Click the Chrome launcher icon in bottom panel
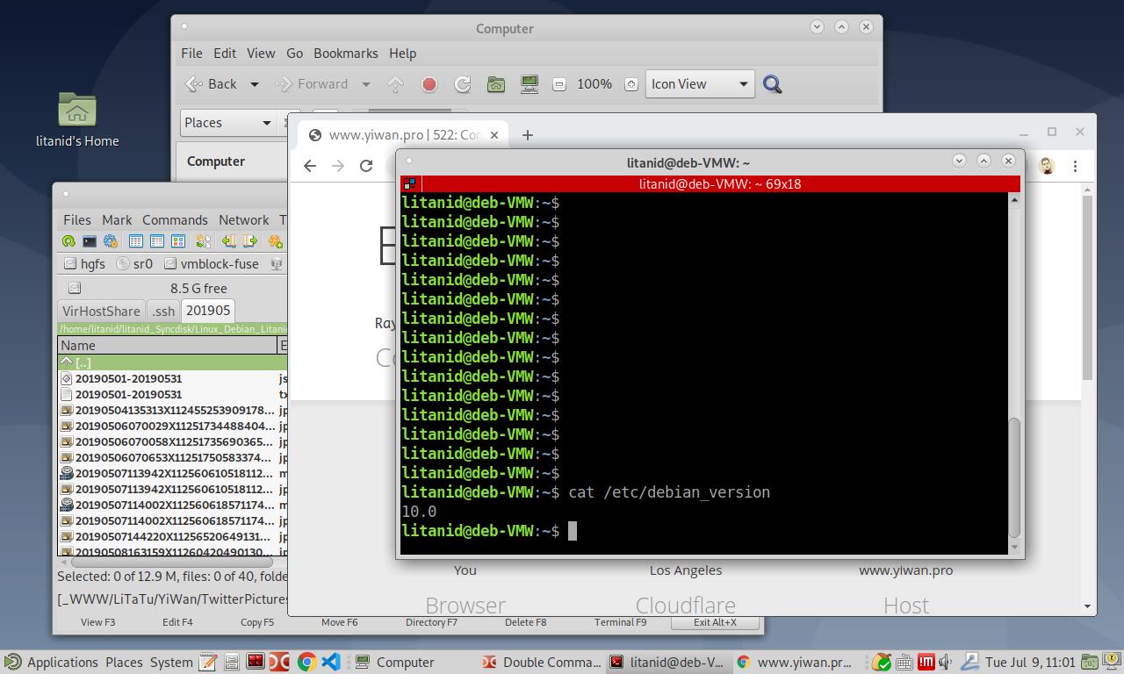Image resolution: width=1124 pixels, height=674 pixels. click(306, 662)
